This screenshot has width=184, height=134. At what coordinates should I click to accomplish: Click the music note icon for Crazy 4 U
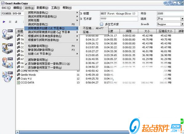point(18,79)
